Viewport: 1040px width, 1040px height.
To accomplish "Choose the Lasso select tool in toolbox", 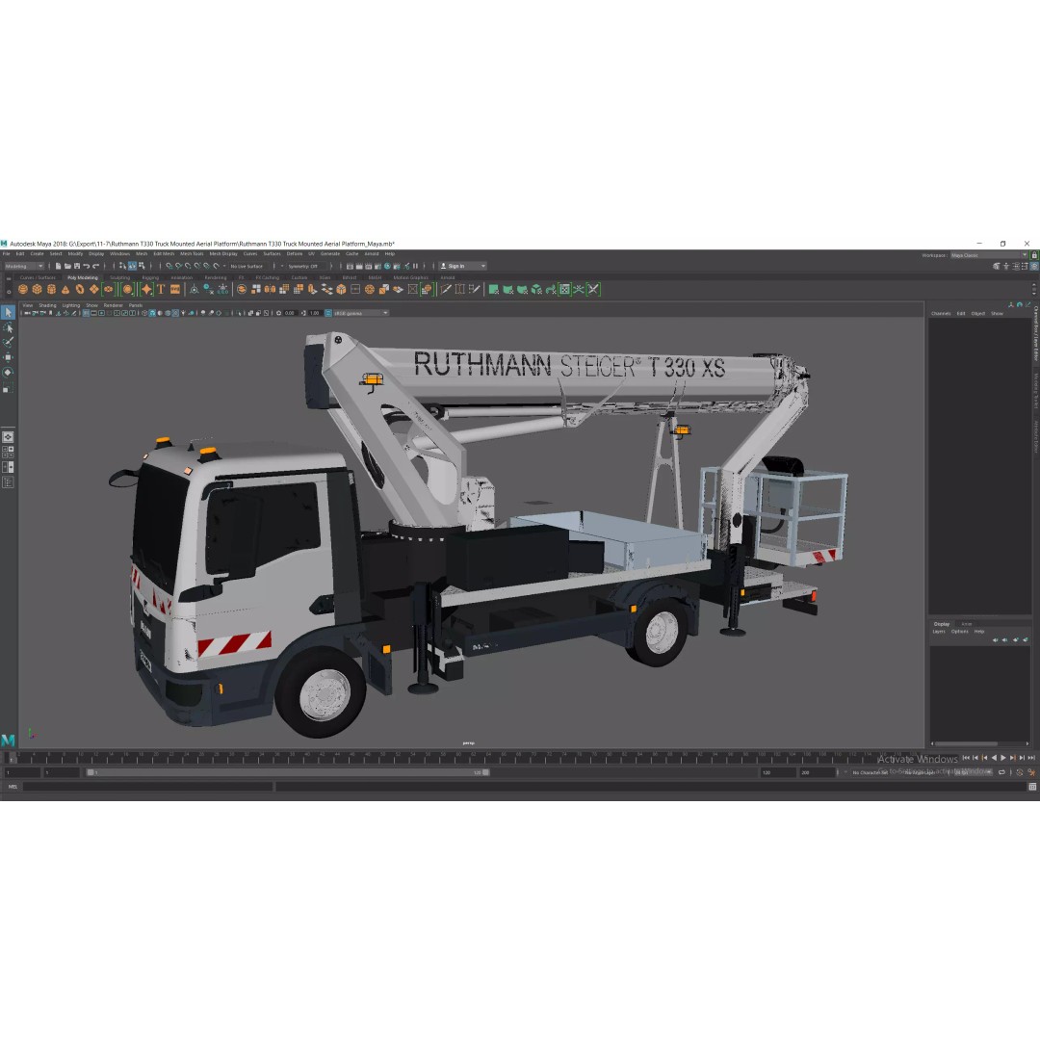I will (8, 327).
